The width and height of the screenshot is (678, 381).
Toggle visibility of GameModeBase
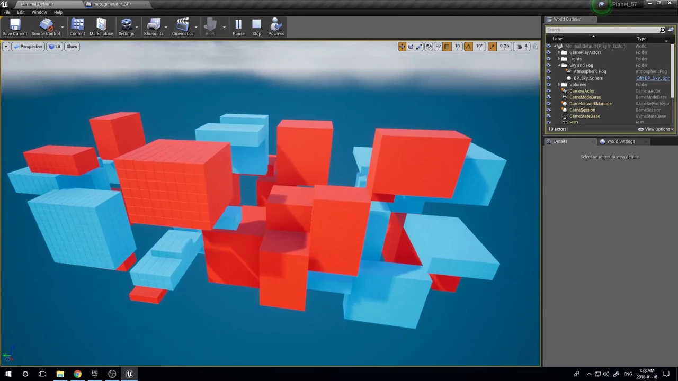pos(549,97)
